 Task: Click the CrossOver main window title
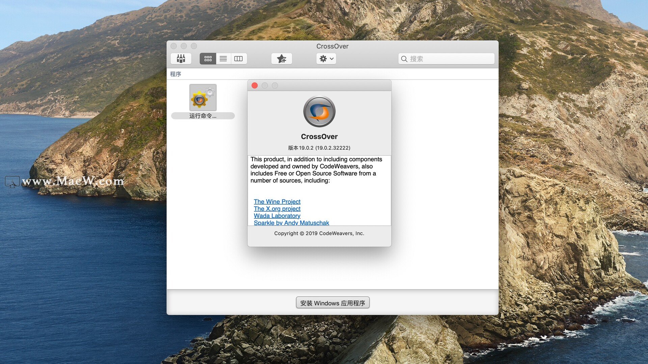(332, 46)
